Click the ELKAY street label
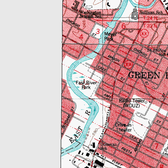The image size is (168, 168). [117, 163]
